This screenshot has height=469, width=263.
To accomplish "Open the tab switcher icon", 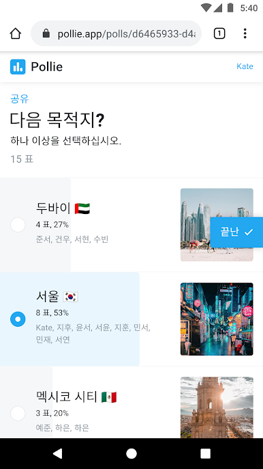I will 219,33.
